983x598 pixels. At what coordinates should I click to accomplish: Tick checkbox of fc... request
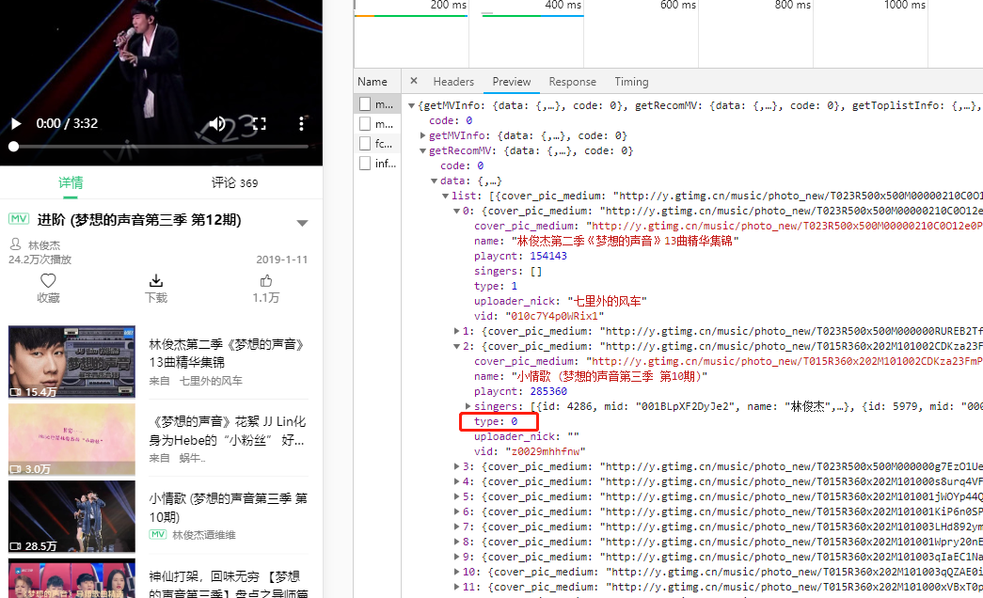click(x=365, y=144)
